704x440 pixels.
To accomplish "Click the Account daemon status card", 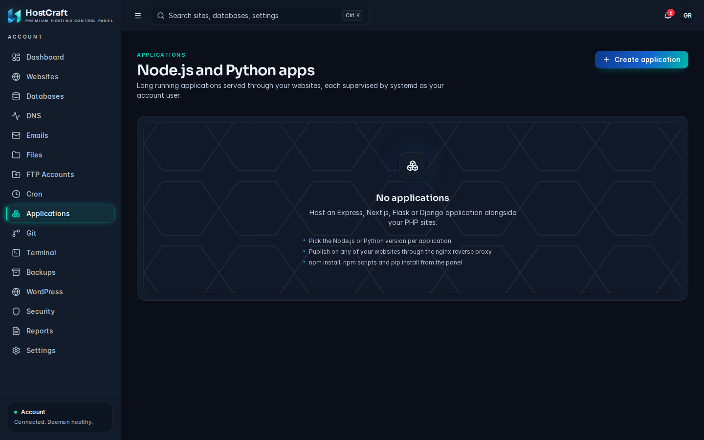I will [60, 417].
